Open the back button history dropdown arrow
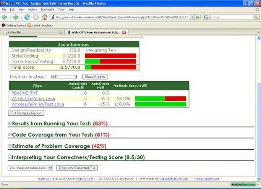 point(10,17)
